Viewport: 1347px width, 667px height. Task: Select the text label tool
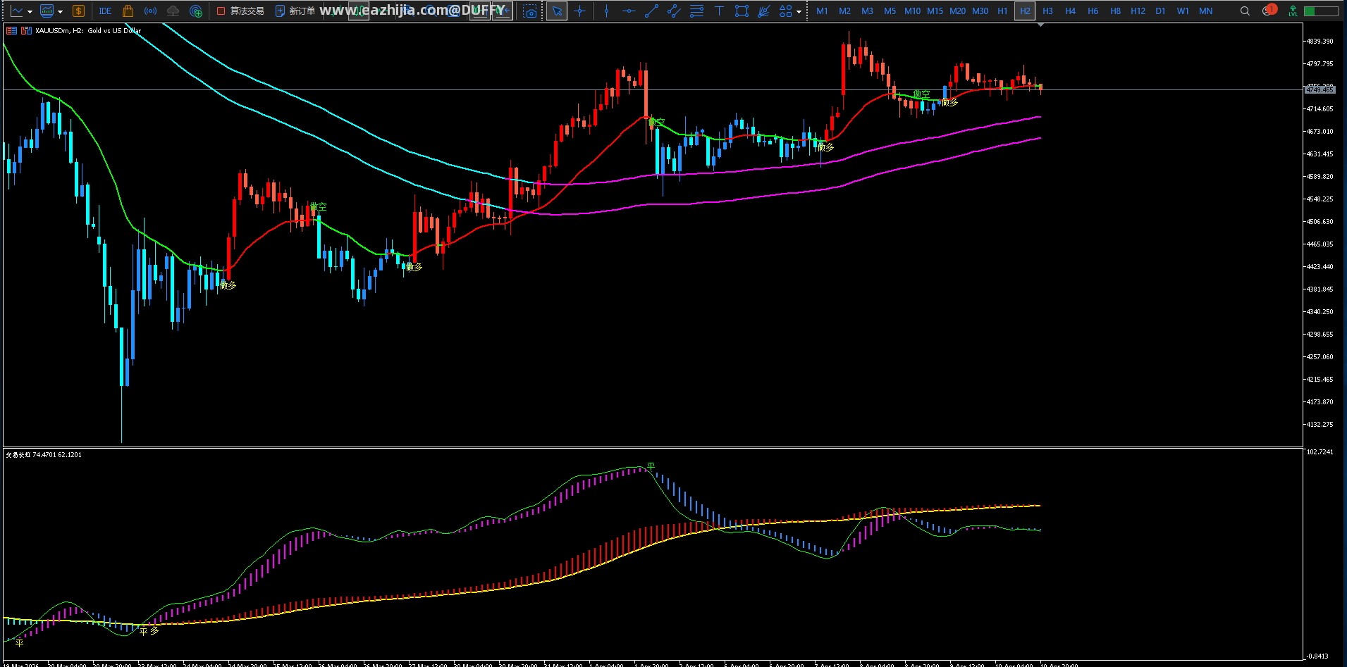coord(719,11)
